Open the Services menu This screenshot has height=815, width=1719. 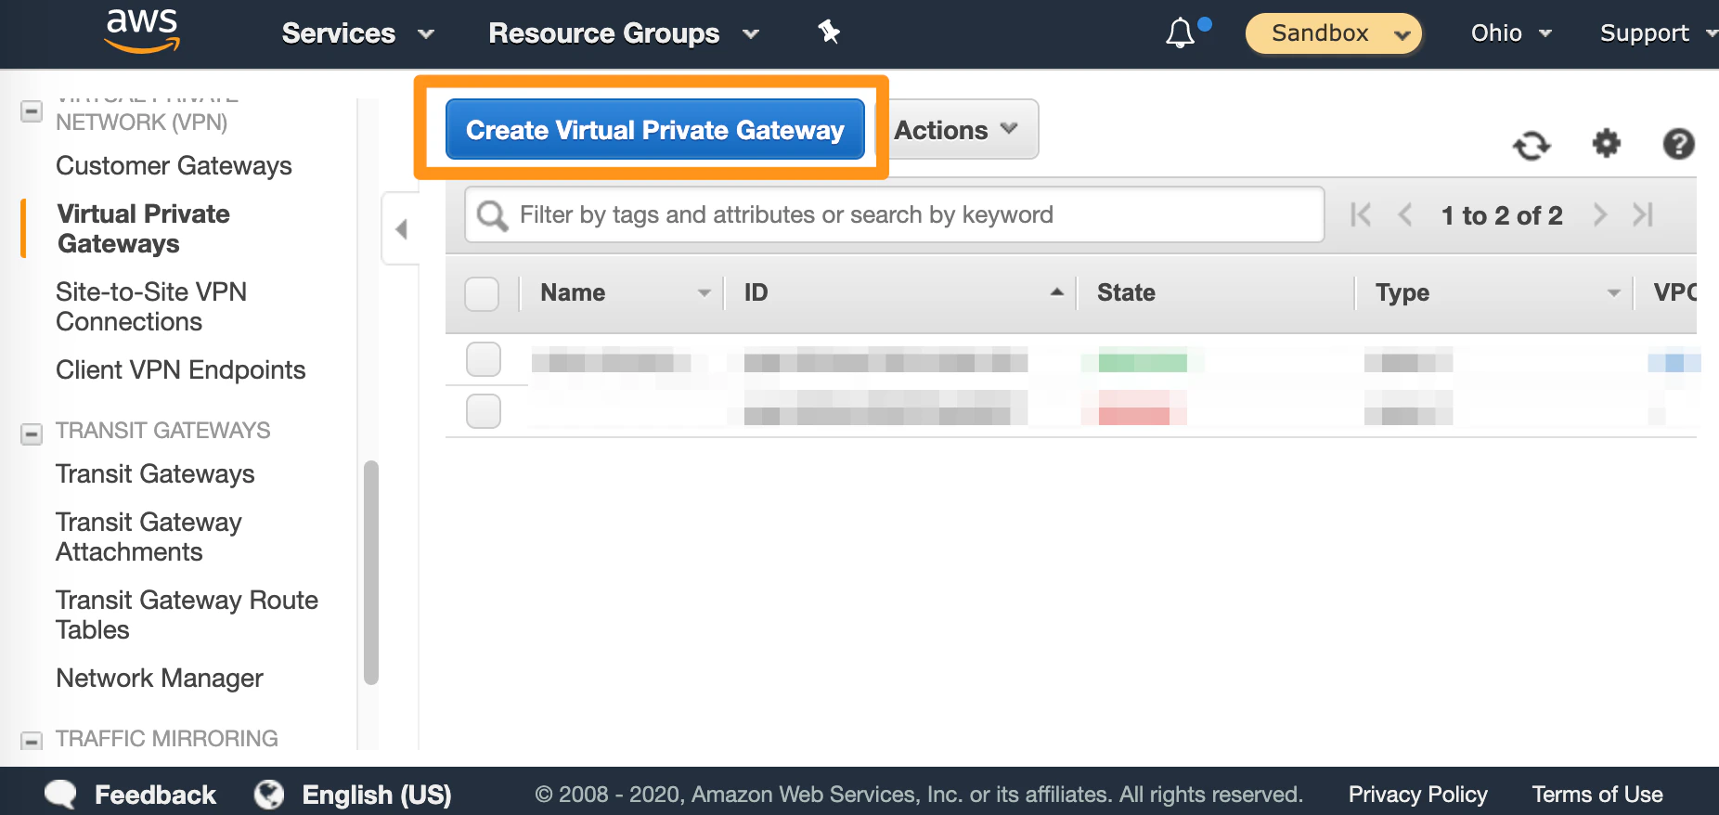[357, 33]
